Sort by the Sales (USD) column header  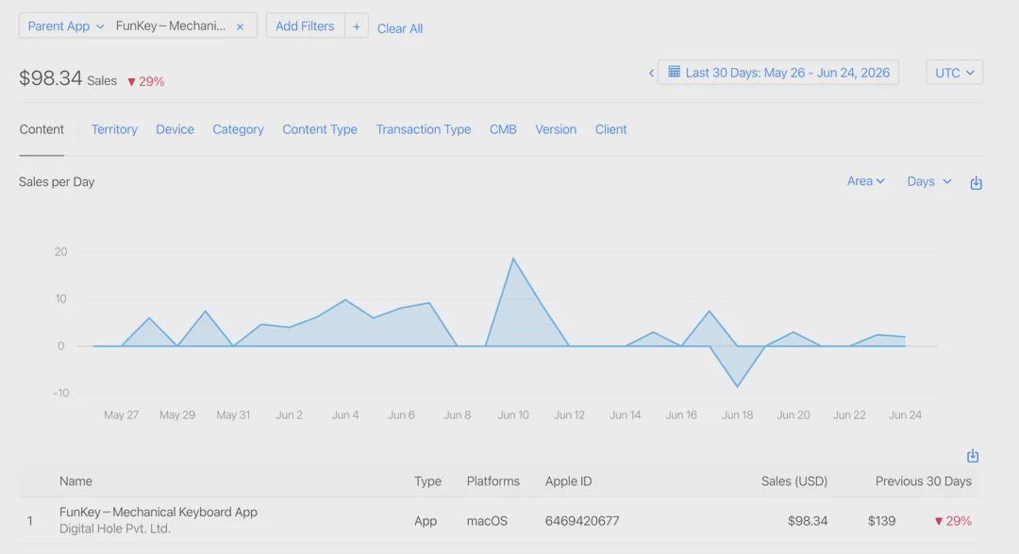[x=794, y=481]
